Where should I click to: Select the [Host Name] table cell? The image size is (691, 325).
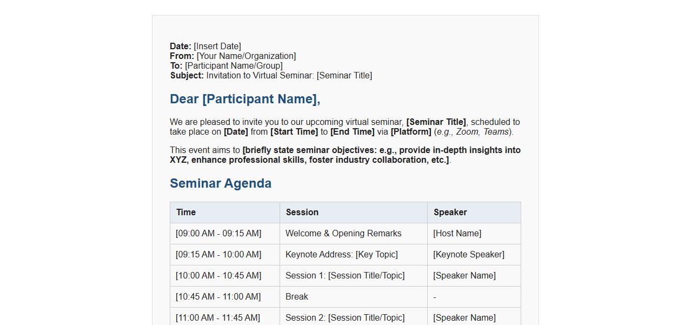tap(457, 234)
